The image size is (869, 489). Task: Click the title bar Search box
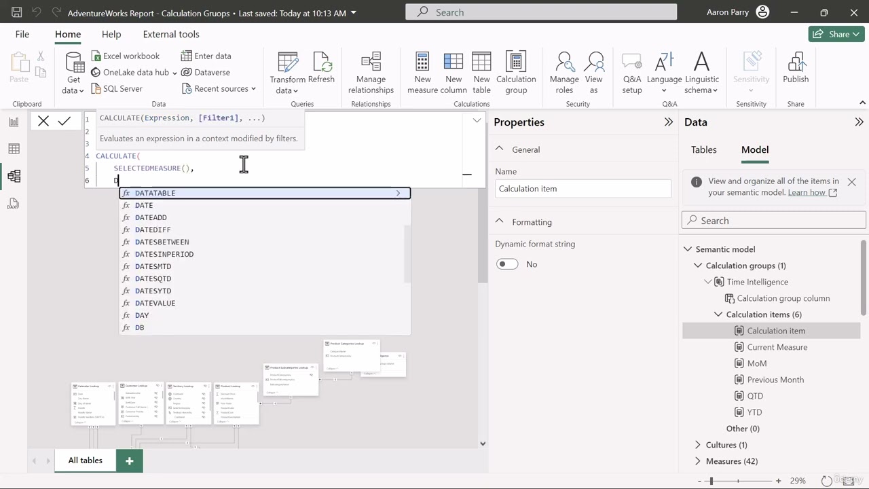tap(541, 12)
